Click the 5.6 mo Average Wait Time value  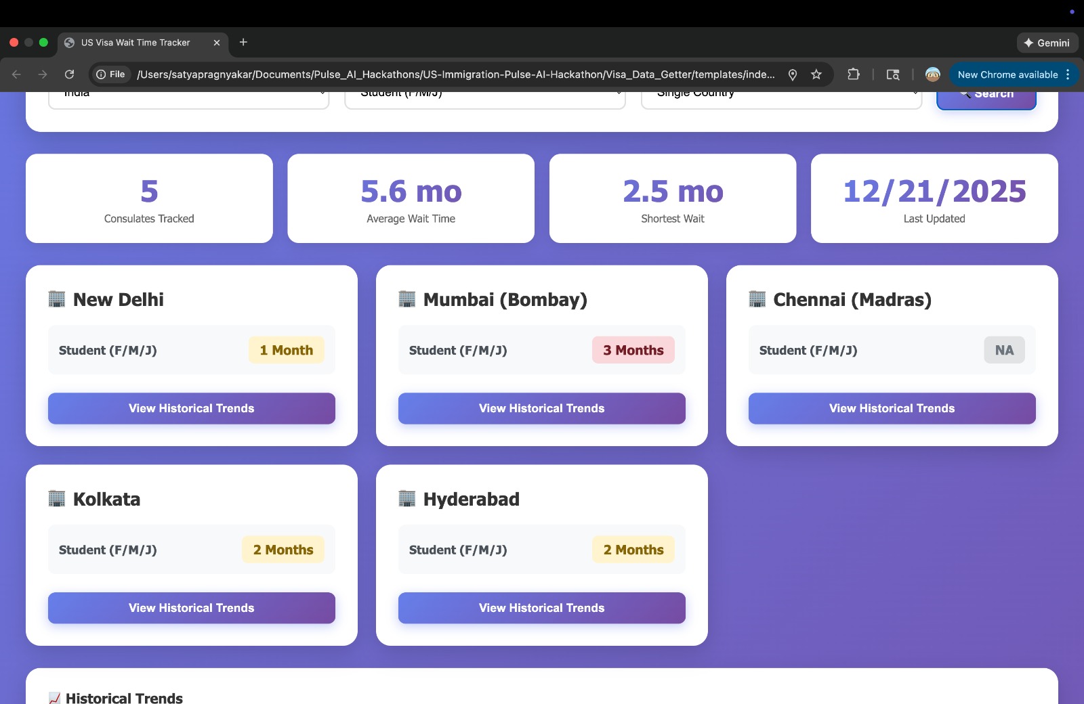(x=411, y=192)
